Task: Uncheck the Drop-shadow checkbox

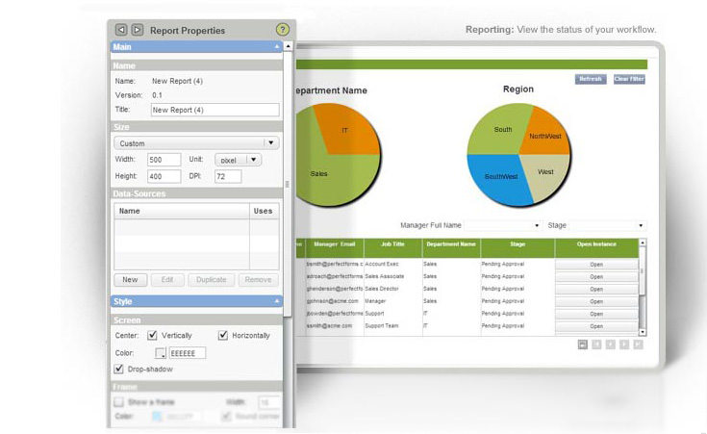Action: [118, 369]
